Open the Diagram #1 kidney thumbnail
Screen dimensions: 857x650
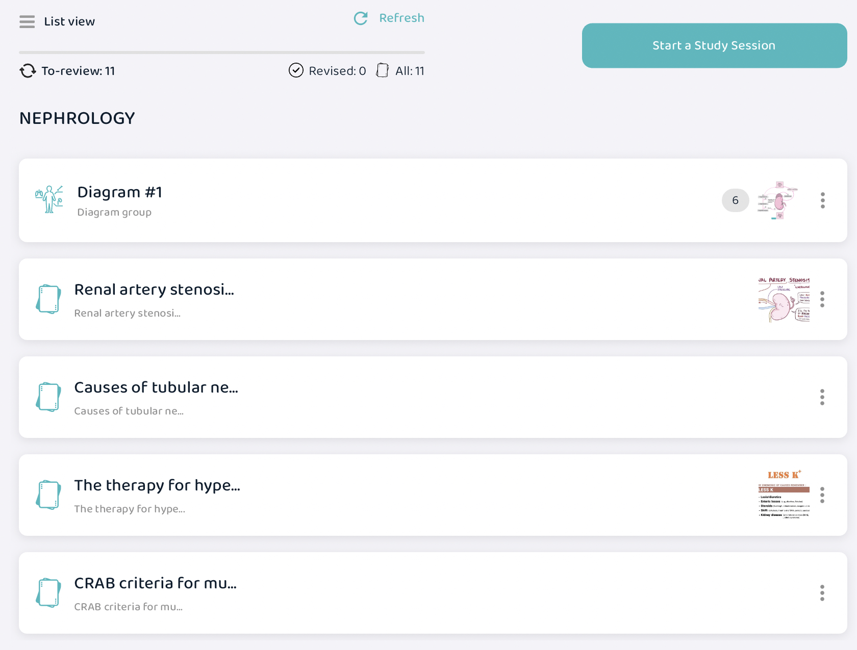tap(778, 200)
